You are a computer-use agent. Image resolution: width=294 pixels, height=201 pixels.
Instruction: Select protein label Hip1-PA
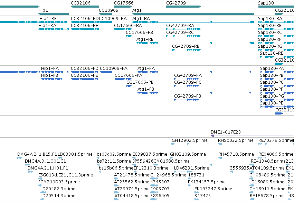click(50, 68)
